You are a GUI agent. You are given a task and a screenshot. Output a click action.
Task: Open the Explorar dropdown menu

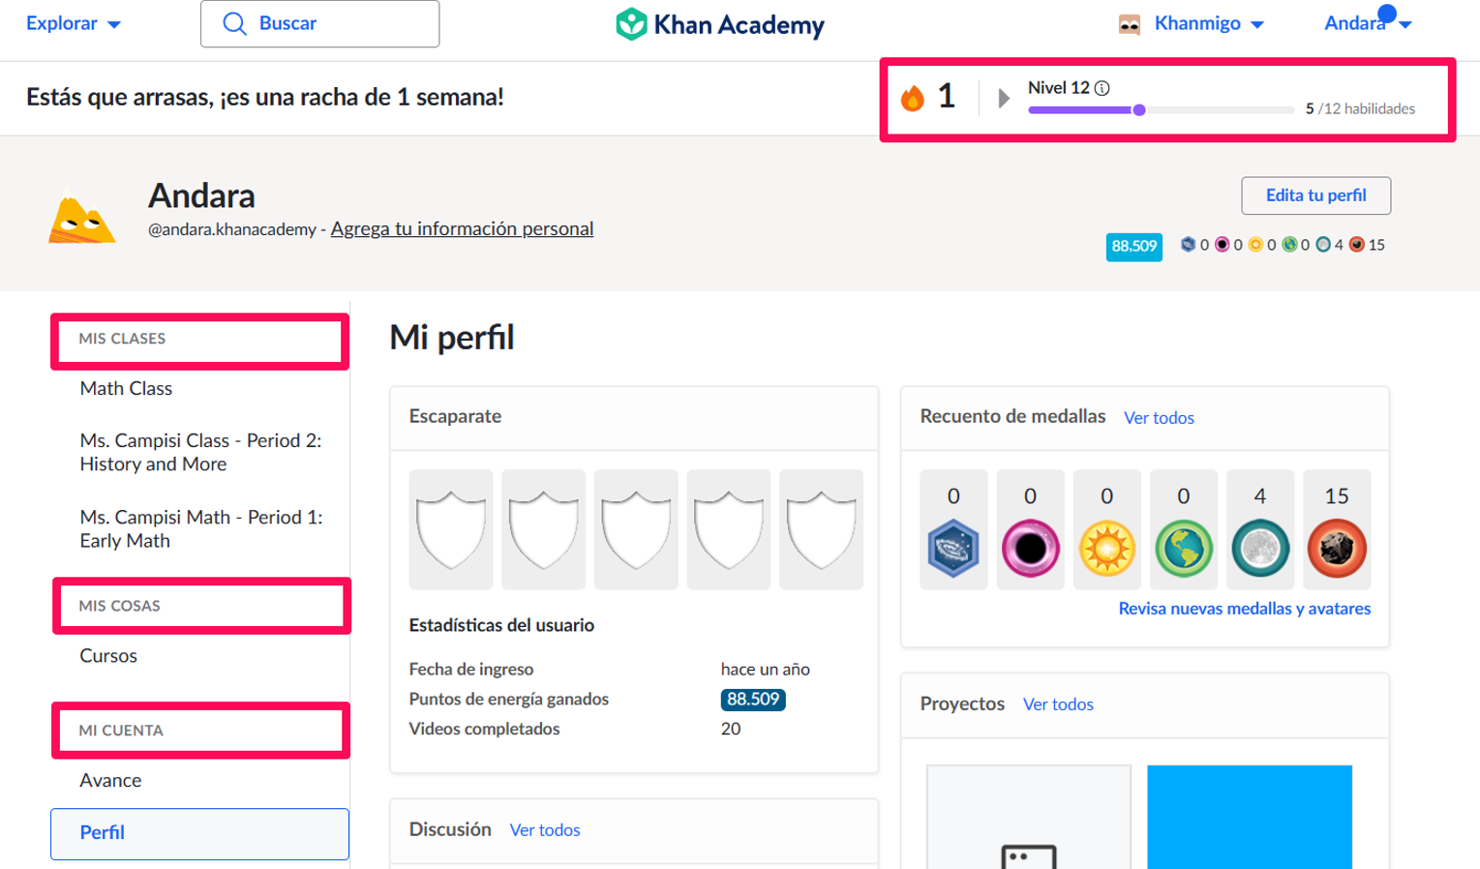click(74, 23)
